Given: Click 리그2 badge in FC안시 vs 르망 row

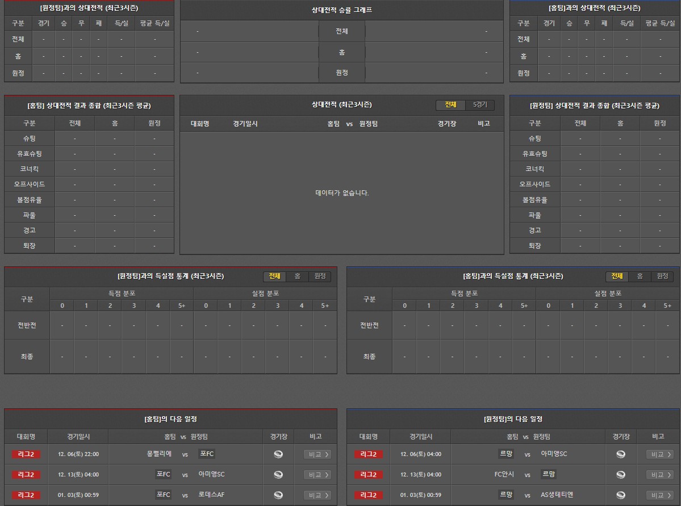Looking at the screenshot, I should point(368,475).
